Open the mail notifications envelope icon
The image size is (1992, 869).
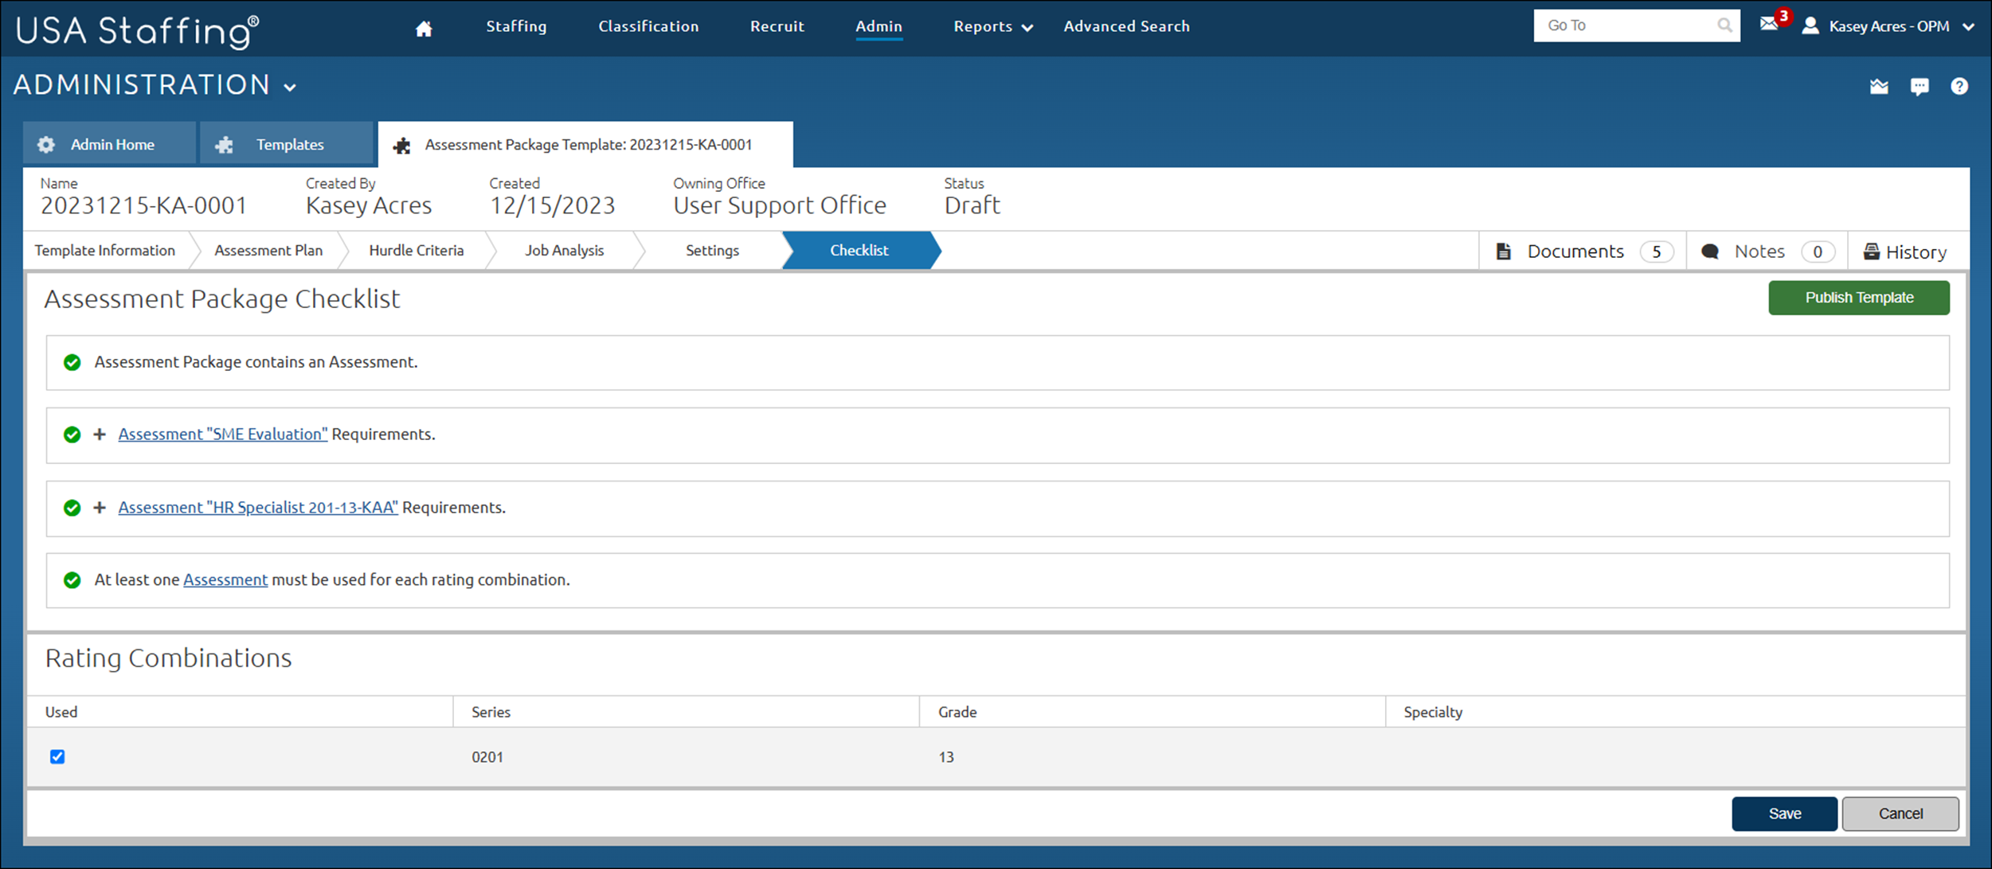point(1769,24)
